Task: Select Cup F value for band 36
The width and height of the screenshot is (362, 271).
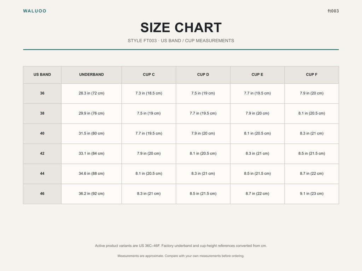Action: 312,93
